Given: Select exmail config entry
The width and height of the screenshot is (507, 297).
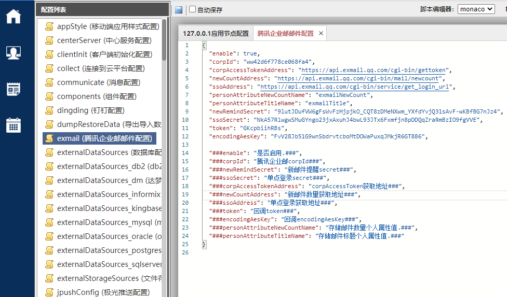Looking at the screenshot, I should tap(100, 138).
